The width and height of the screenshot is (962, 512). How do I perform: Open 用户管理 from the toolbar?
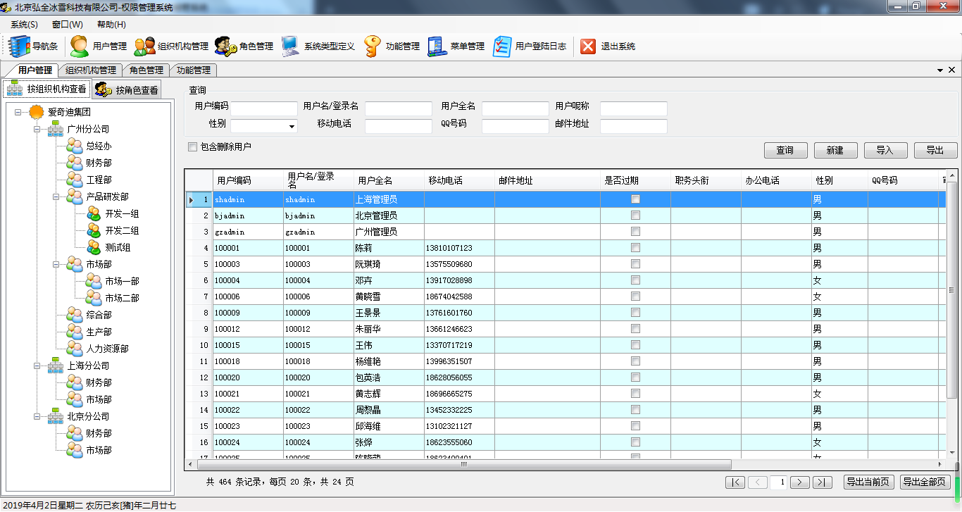(80, 46)
